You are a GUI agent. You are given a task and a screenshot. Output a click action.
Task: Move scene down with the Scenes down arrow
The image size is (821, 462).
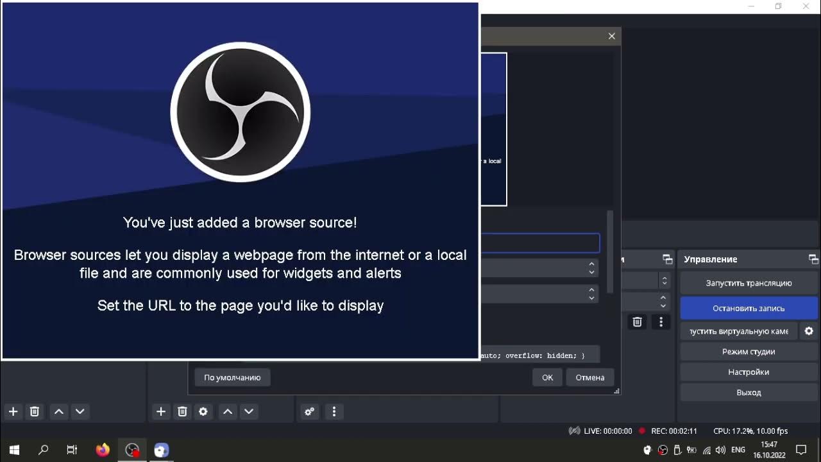80,411
